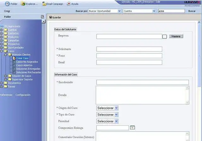The height and width of the screenshot is (141, 202).
Task: Open the Preferences link
Action: (x=6, y=95)
